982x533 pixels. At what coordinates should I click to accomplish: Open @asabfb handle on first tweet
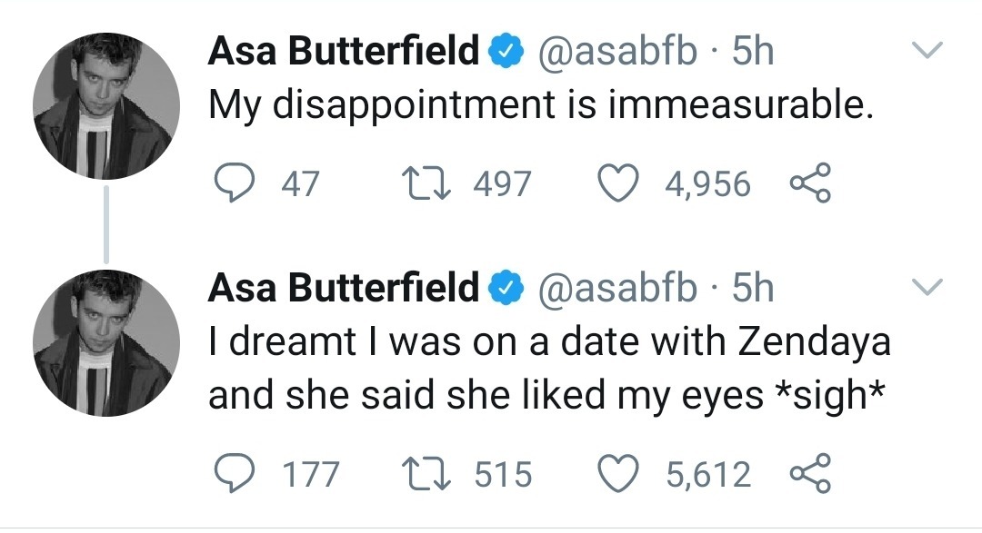pyautogui.click(x=615, y=51)
